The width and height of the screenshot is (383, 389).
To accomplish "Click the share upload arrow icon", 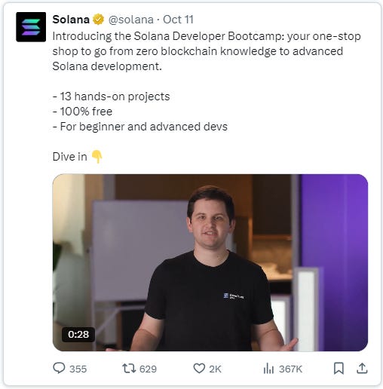I will click(362, 369).
